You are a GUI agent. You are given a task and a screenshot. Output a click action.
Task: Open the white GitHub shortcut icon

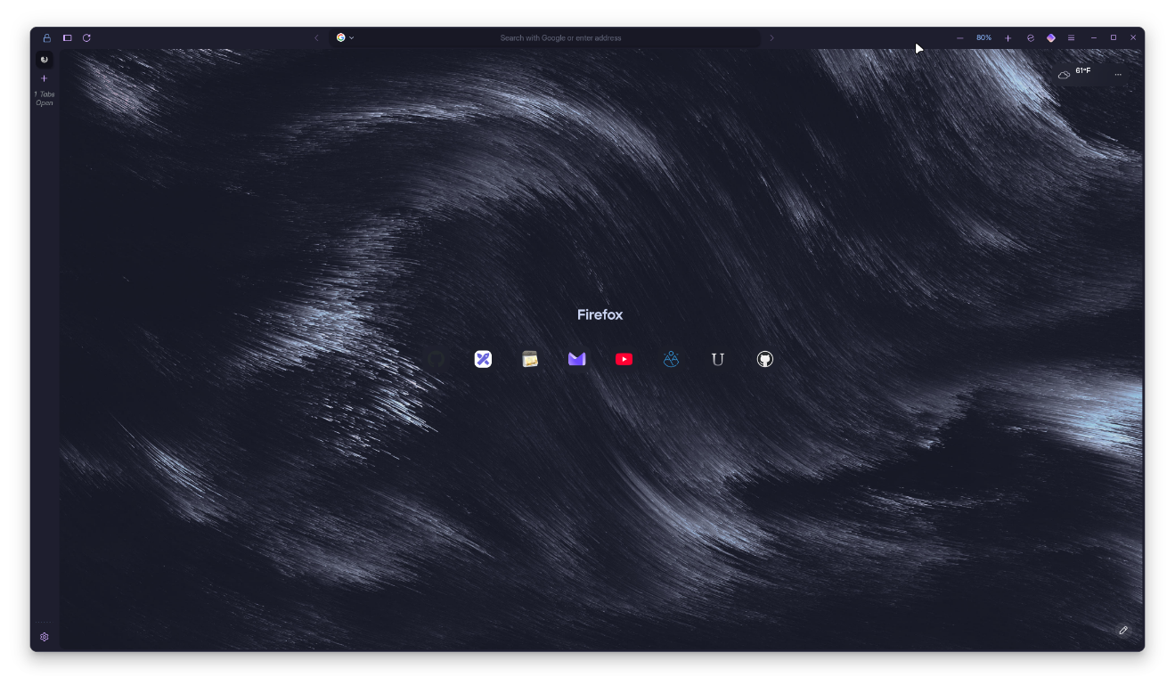click(x=764, y=359)
